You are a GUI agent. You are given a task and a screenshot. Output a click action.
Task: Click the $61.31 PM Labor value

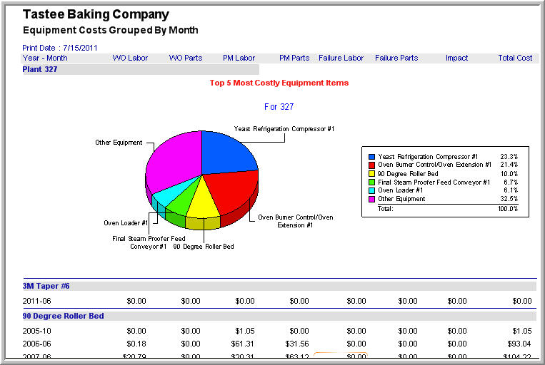click(242, 344)
